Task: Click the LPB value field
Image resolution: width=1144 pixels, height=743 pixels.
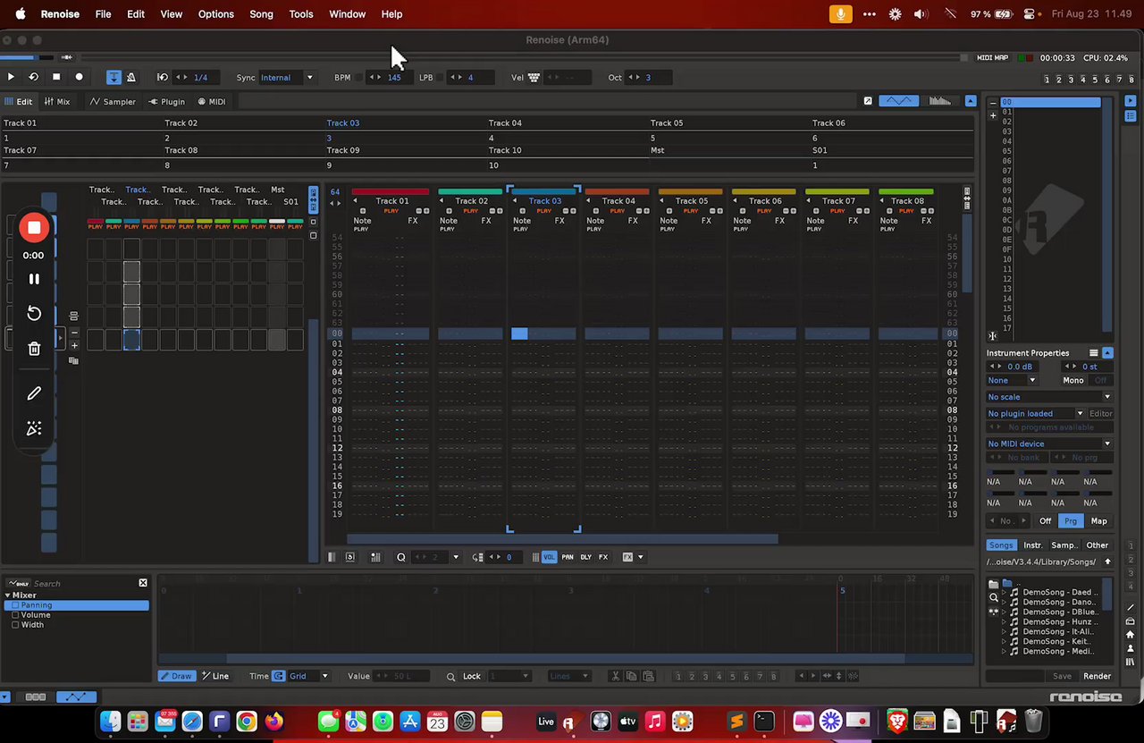Action: [x=470, y=77]
